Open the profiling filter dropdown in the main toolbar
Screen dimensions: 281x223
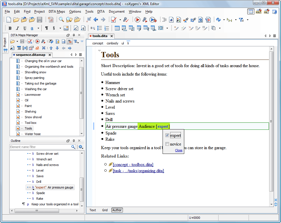pos(248,20)
